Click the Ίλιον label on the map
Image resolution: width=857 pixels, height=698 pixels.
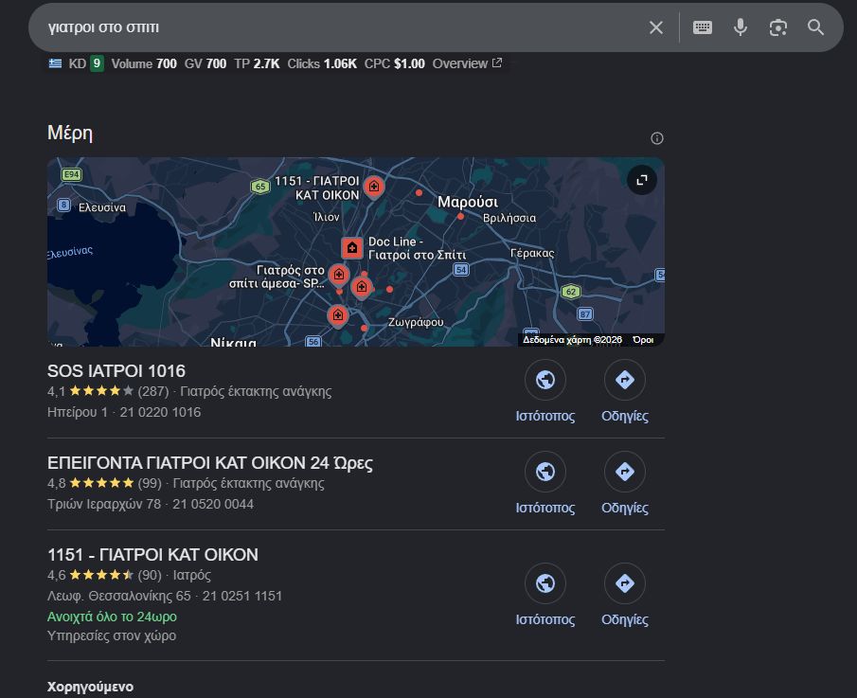(327, 217)
